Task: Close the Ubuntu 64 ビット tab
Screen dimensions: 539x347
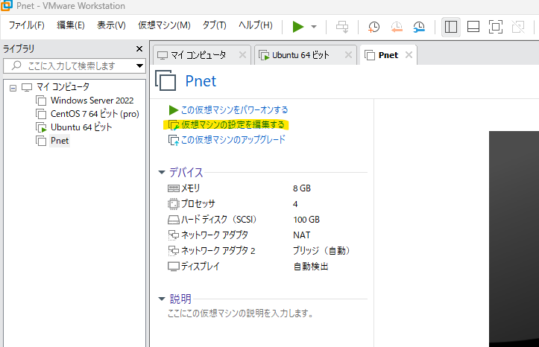Action: 348,55
